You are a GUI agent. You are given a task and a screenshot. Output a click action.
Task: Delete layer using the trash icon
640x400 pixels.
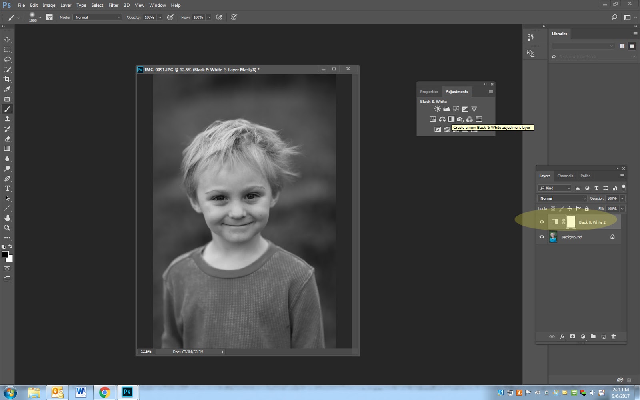pyautogui.click(x=614, y=337)
